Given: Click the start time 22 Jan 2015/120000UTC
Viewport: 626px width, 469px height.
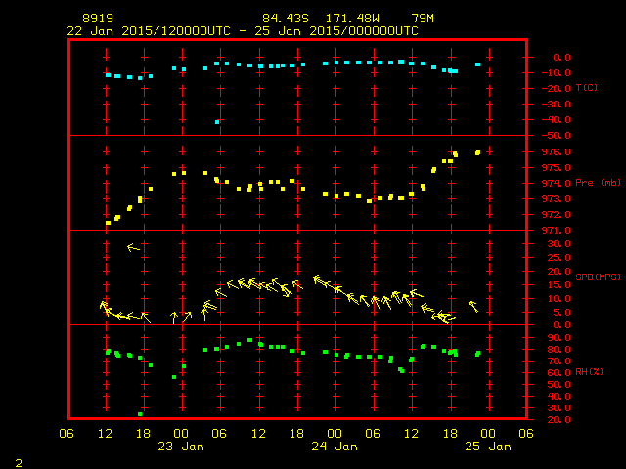Looking at the screenshot, I should pos(149,31).
